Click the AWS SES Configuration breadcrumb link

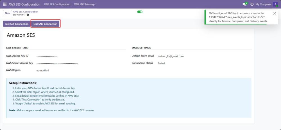pyautogui.click(x=26, y=12)
